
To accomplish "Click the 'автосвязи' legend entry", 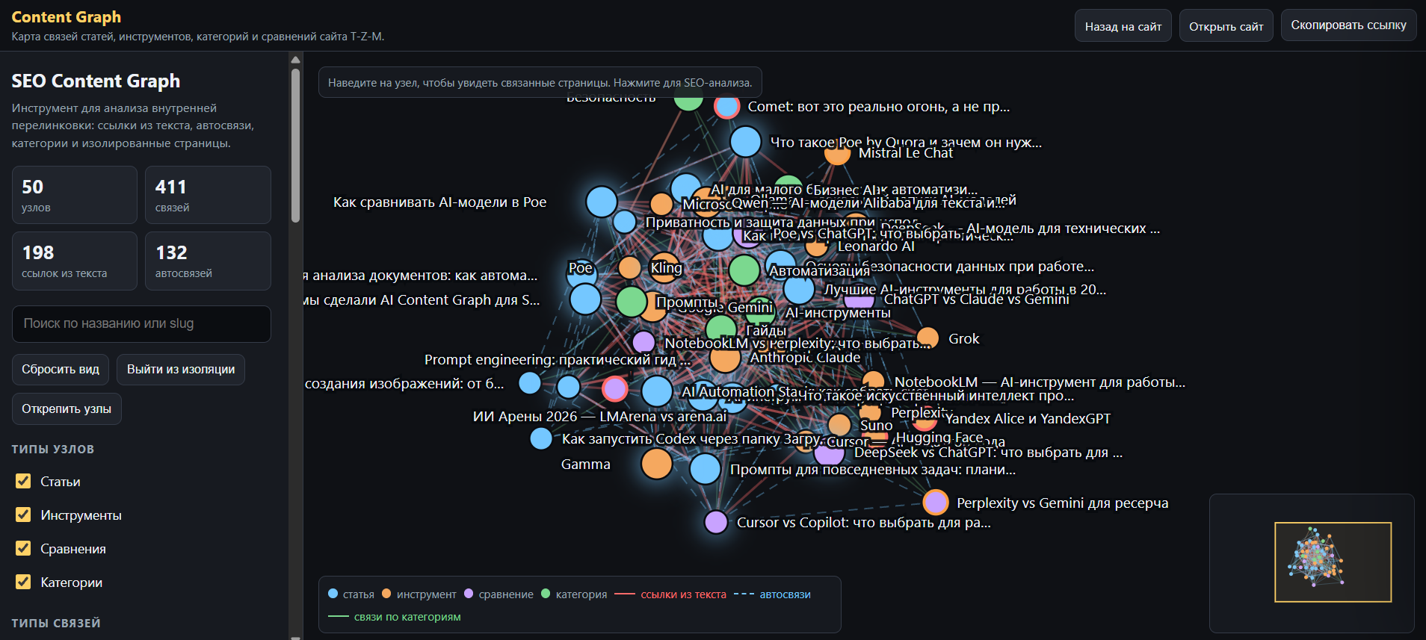I will tap(772, 594).
